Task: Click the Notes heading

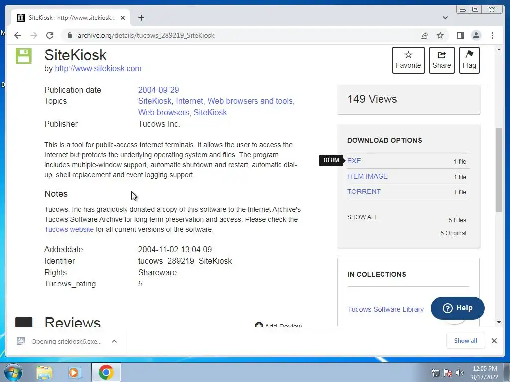Action: (56, 194)
